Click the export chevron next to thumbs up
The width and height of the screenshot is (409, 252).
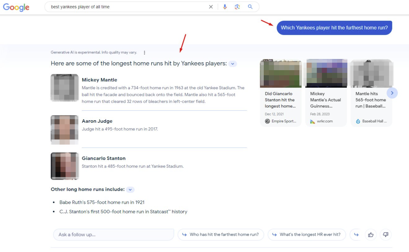click(356, 235)
